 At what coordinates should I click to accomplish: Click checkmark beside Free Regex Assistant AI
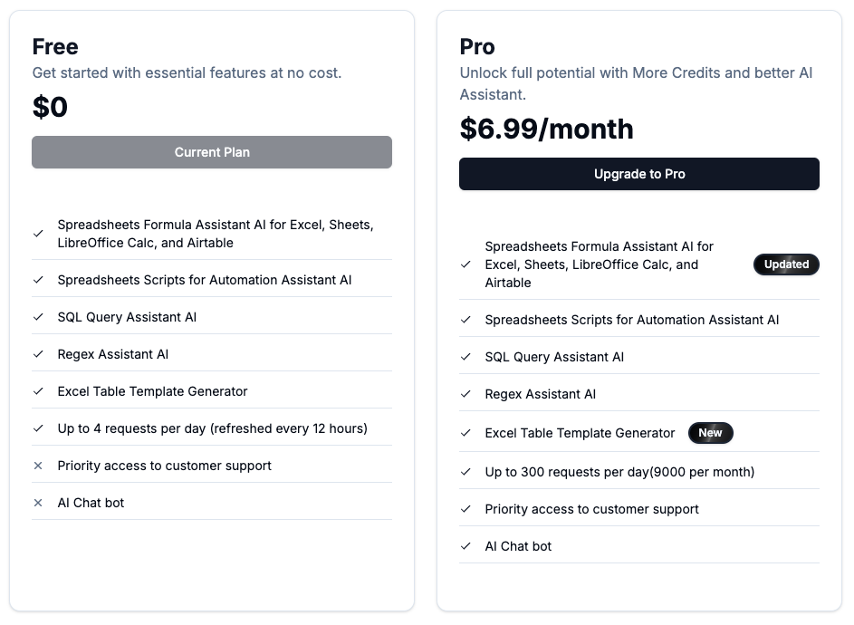tap(38, 354)
